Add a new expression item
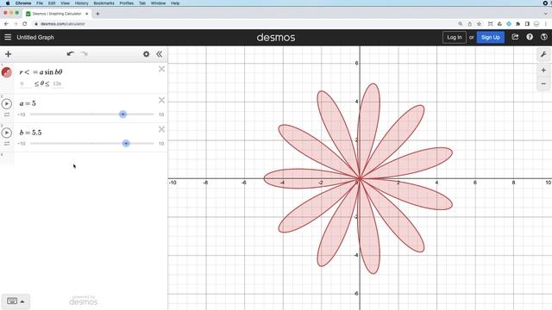Screen dimensions: 552x310 pyautogui.click(x=8, y=54)
